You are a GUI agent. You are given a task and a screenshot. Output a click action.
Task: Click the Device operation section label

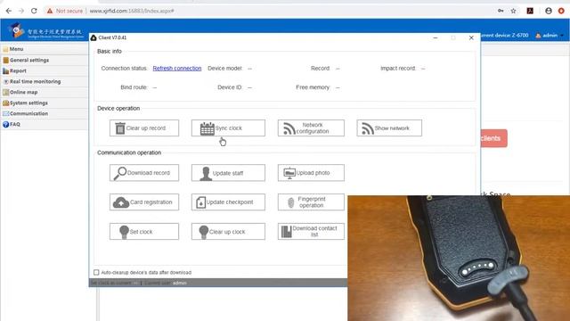(x=118, y=109)
